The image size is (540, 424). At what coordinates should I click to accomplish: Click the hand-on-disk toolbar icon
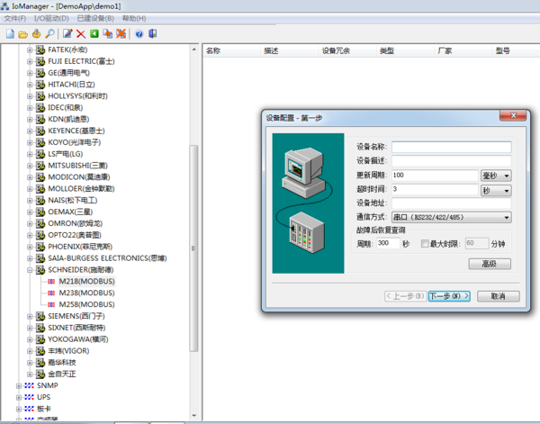[37, 33]
